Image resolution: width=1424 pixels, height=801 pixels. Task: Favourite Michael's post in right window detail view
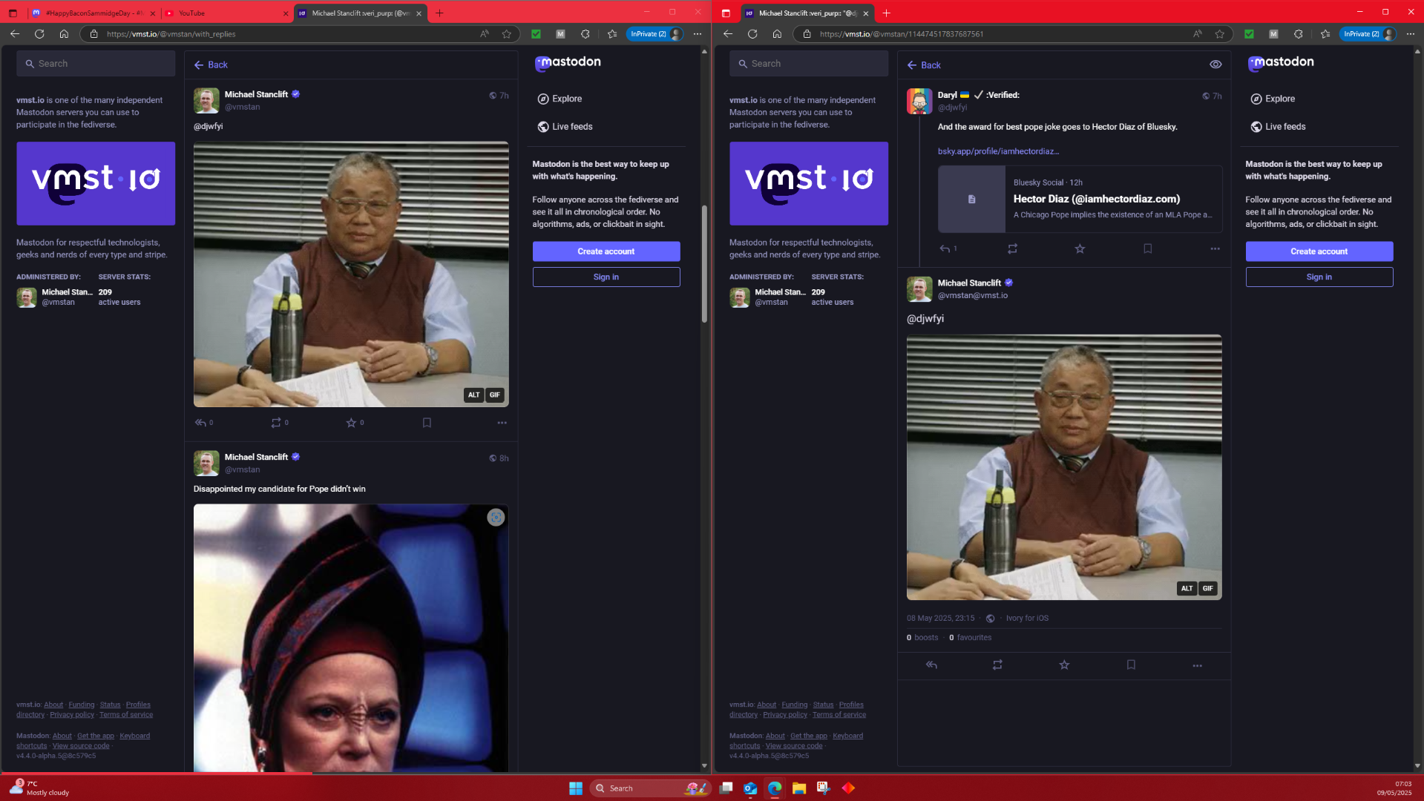point(1064,665)
